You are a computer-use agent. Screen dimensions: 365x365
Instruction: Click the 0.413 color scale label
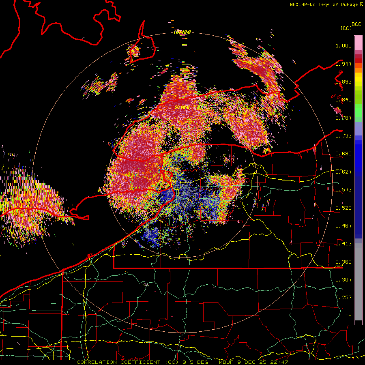[344, 243]
